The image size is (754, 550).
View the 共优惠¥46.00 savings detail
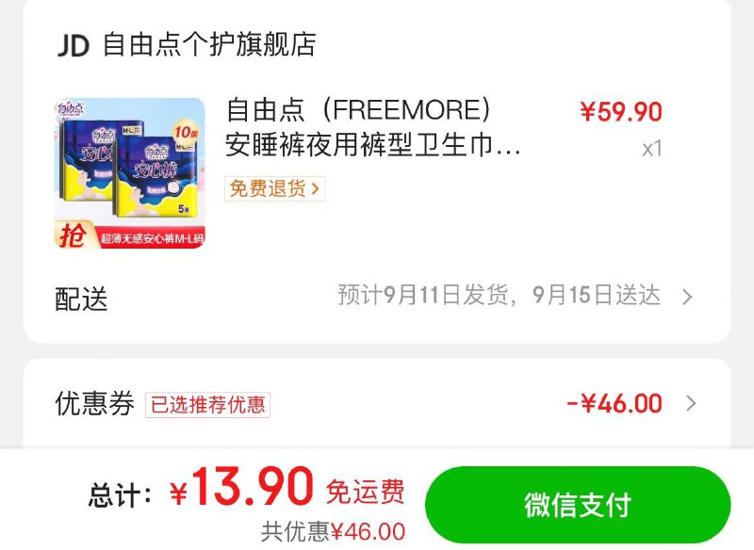334,532
